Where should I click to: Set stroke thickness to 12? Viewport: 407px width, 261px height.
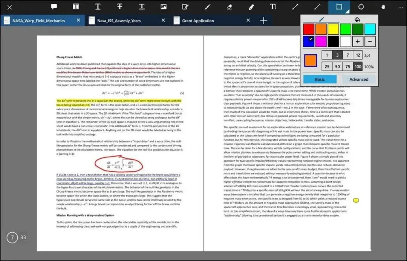click(358, 55)
